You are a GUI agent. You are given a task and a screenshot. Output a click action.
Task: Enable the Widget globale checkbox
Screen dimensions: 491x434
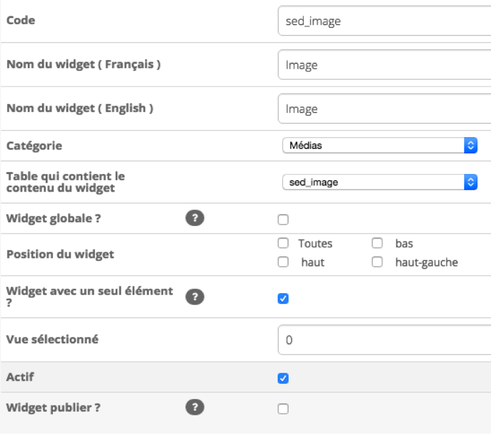tap(283, 219)
